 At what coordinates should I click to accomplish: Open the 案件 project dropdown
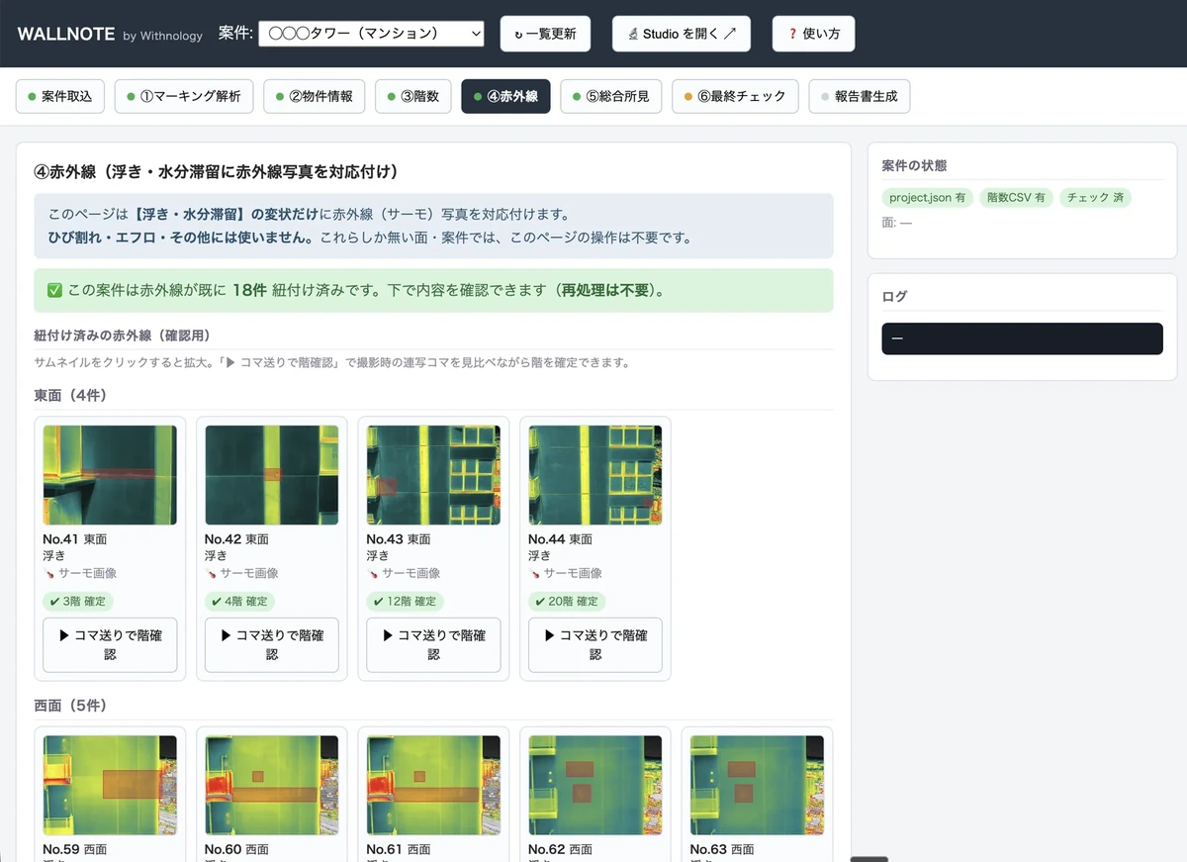pos(371,34)
